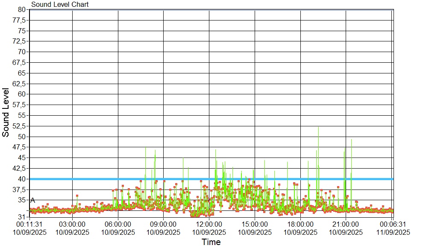
Task: Select the 06:00:00 time label
Action: 118,224
